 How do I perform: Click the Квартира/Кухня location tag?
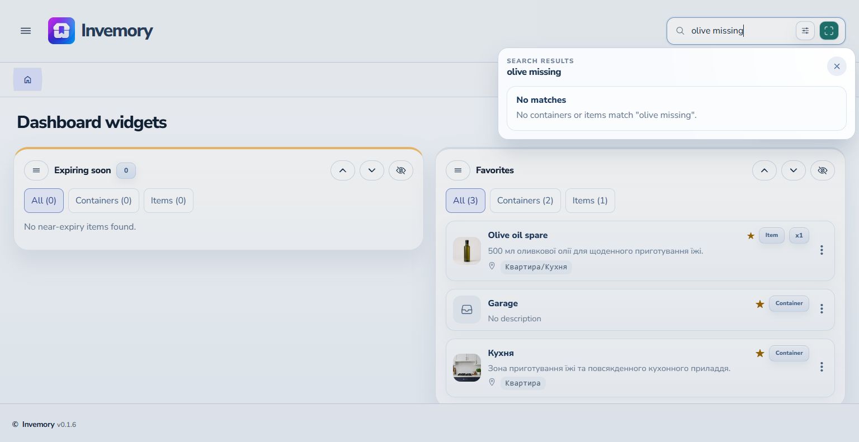pyautogui.click(x=536, y=267)
